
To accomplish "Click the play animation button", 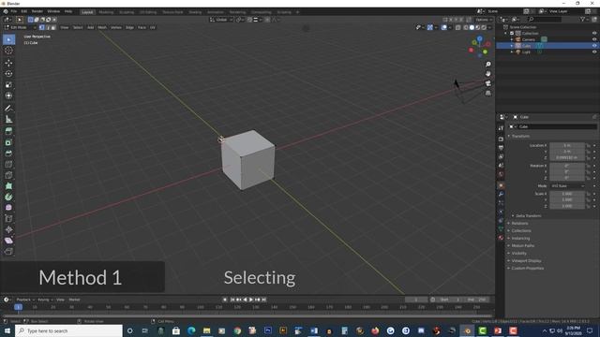I will click(251, 300).
